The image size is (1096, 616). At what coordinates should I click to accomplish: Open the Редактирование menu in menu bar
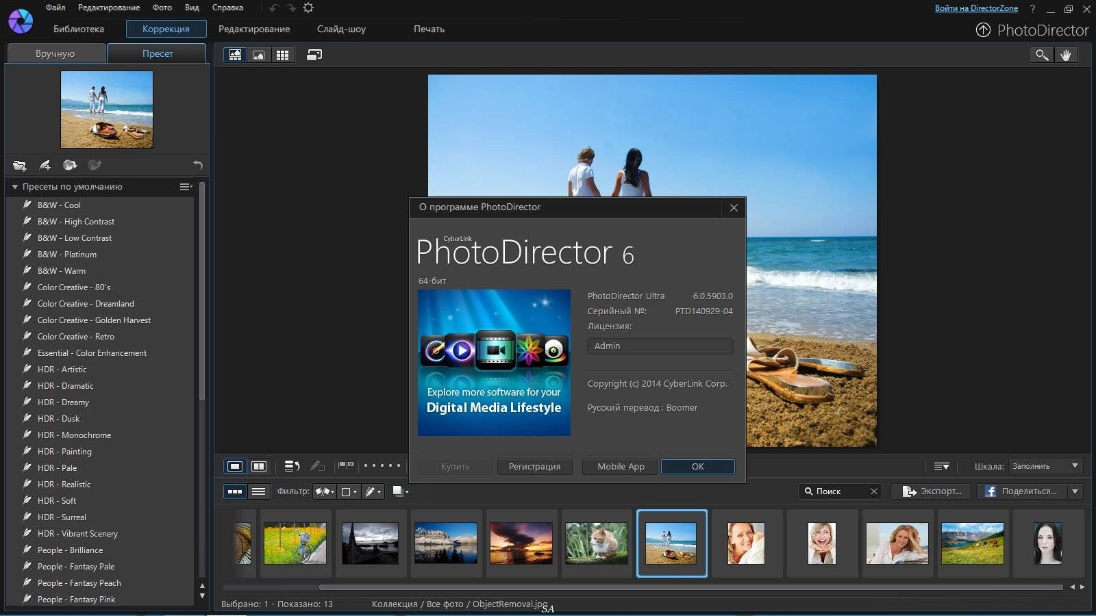tap(109, 8)
